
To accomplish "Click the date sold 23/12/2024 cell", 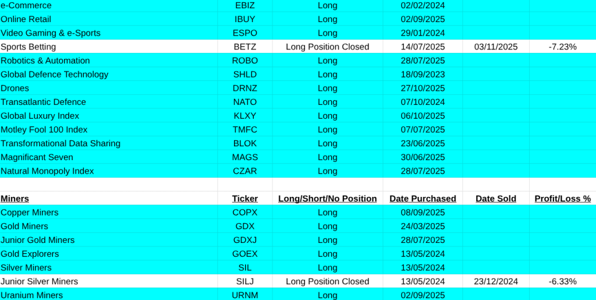I will pyautogui.click(x=495, y=281).
